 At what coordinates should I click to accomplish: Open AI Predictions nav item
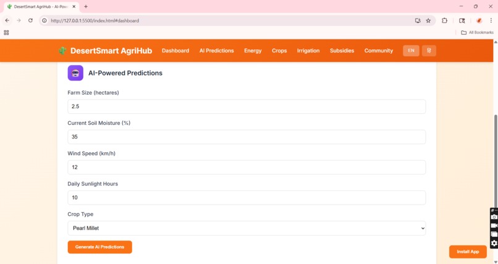[x=217, y=51]
